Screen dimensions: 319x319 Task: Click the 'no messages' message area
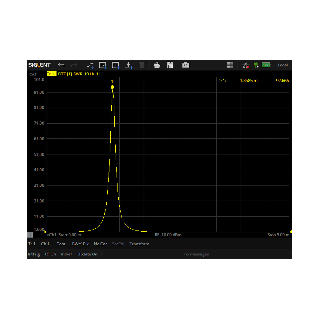197,254
